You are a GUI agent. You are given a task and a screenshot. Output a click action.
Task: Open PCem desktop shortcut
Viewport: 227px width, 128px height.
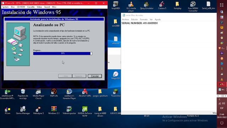coord(7,111)
